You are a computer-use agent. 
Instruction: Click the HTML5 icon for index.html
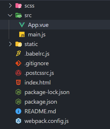point(18,82)
